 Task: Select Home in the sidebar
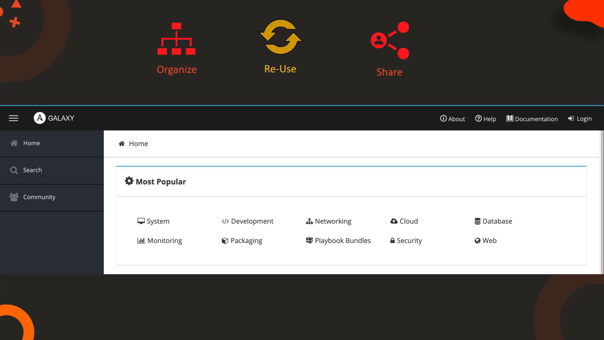[x=31, y=143]
